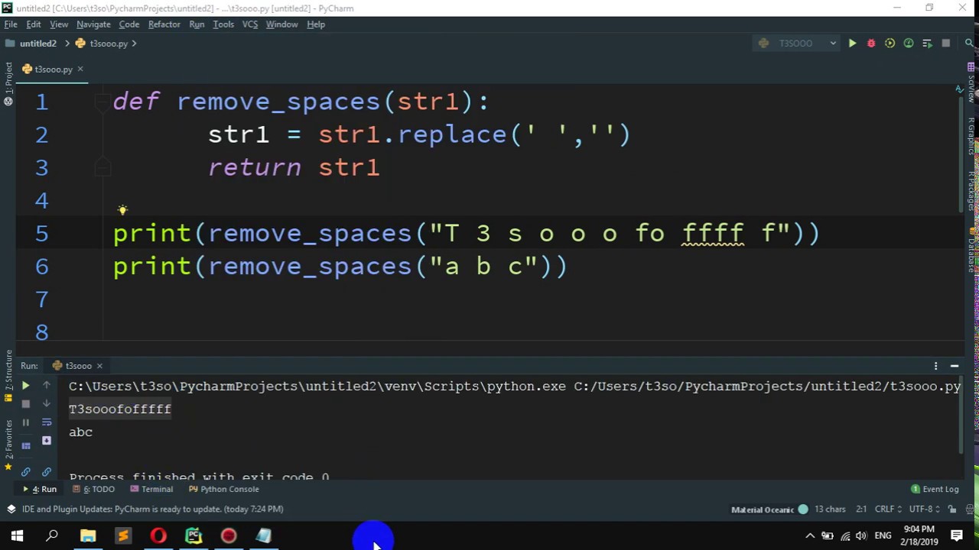
Task: Switch to the 4: Run bottom tab
Action: pos(39,490)
